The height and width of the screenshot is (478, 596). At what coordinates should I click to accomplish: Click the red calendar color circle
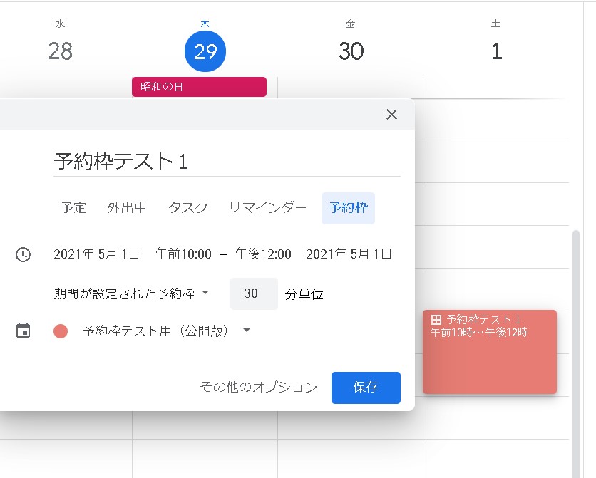pos(61,331)
